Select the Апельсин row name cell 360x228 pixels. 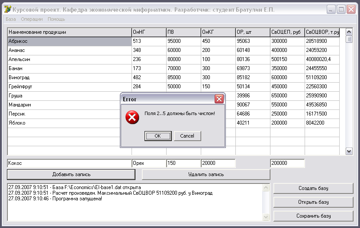[x=69, y=59]
